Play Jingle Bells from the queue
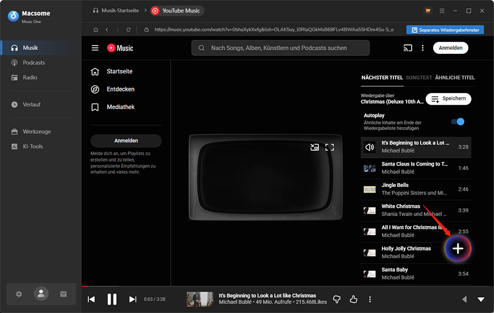The image size is (494, 313). coord(416,189)
